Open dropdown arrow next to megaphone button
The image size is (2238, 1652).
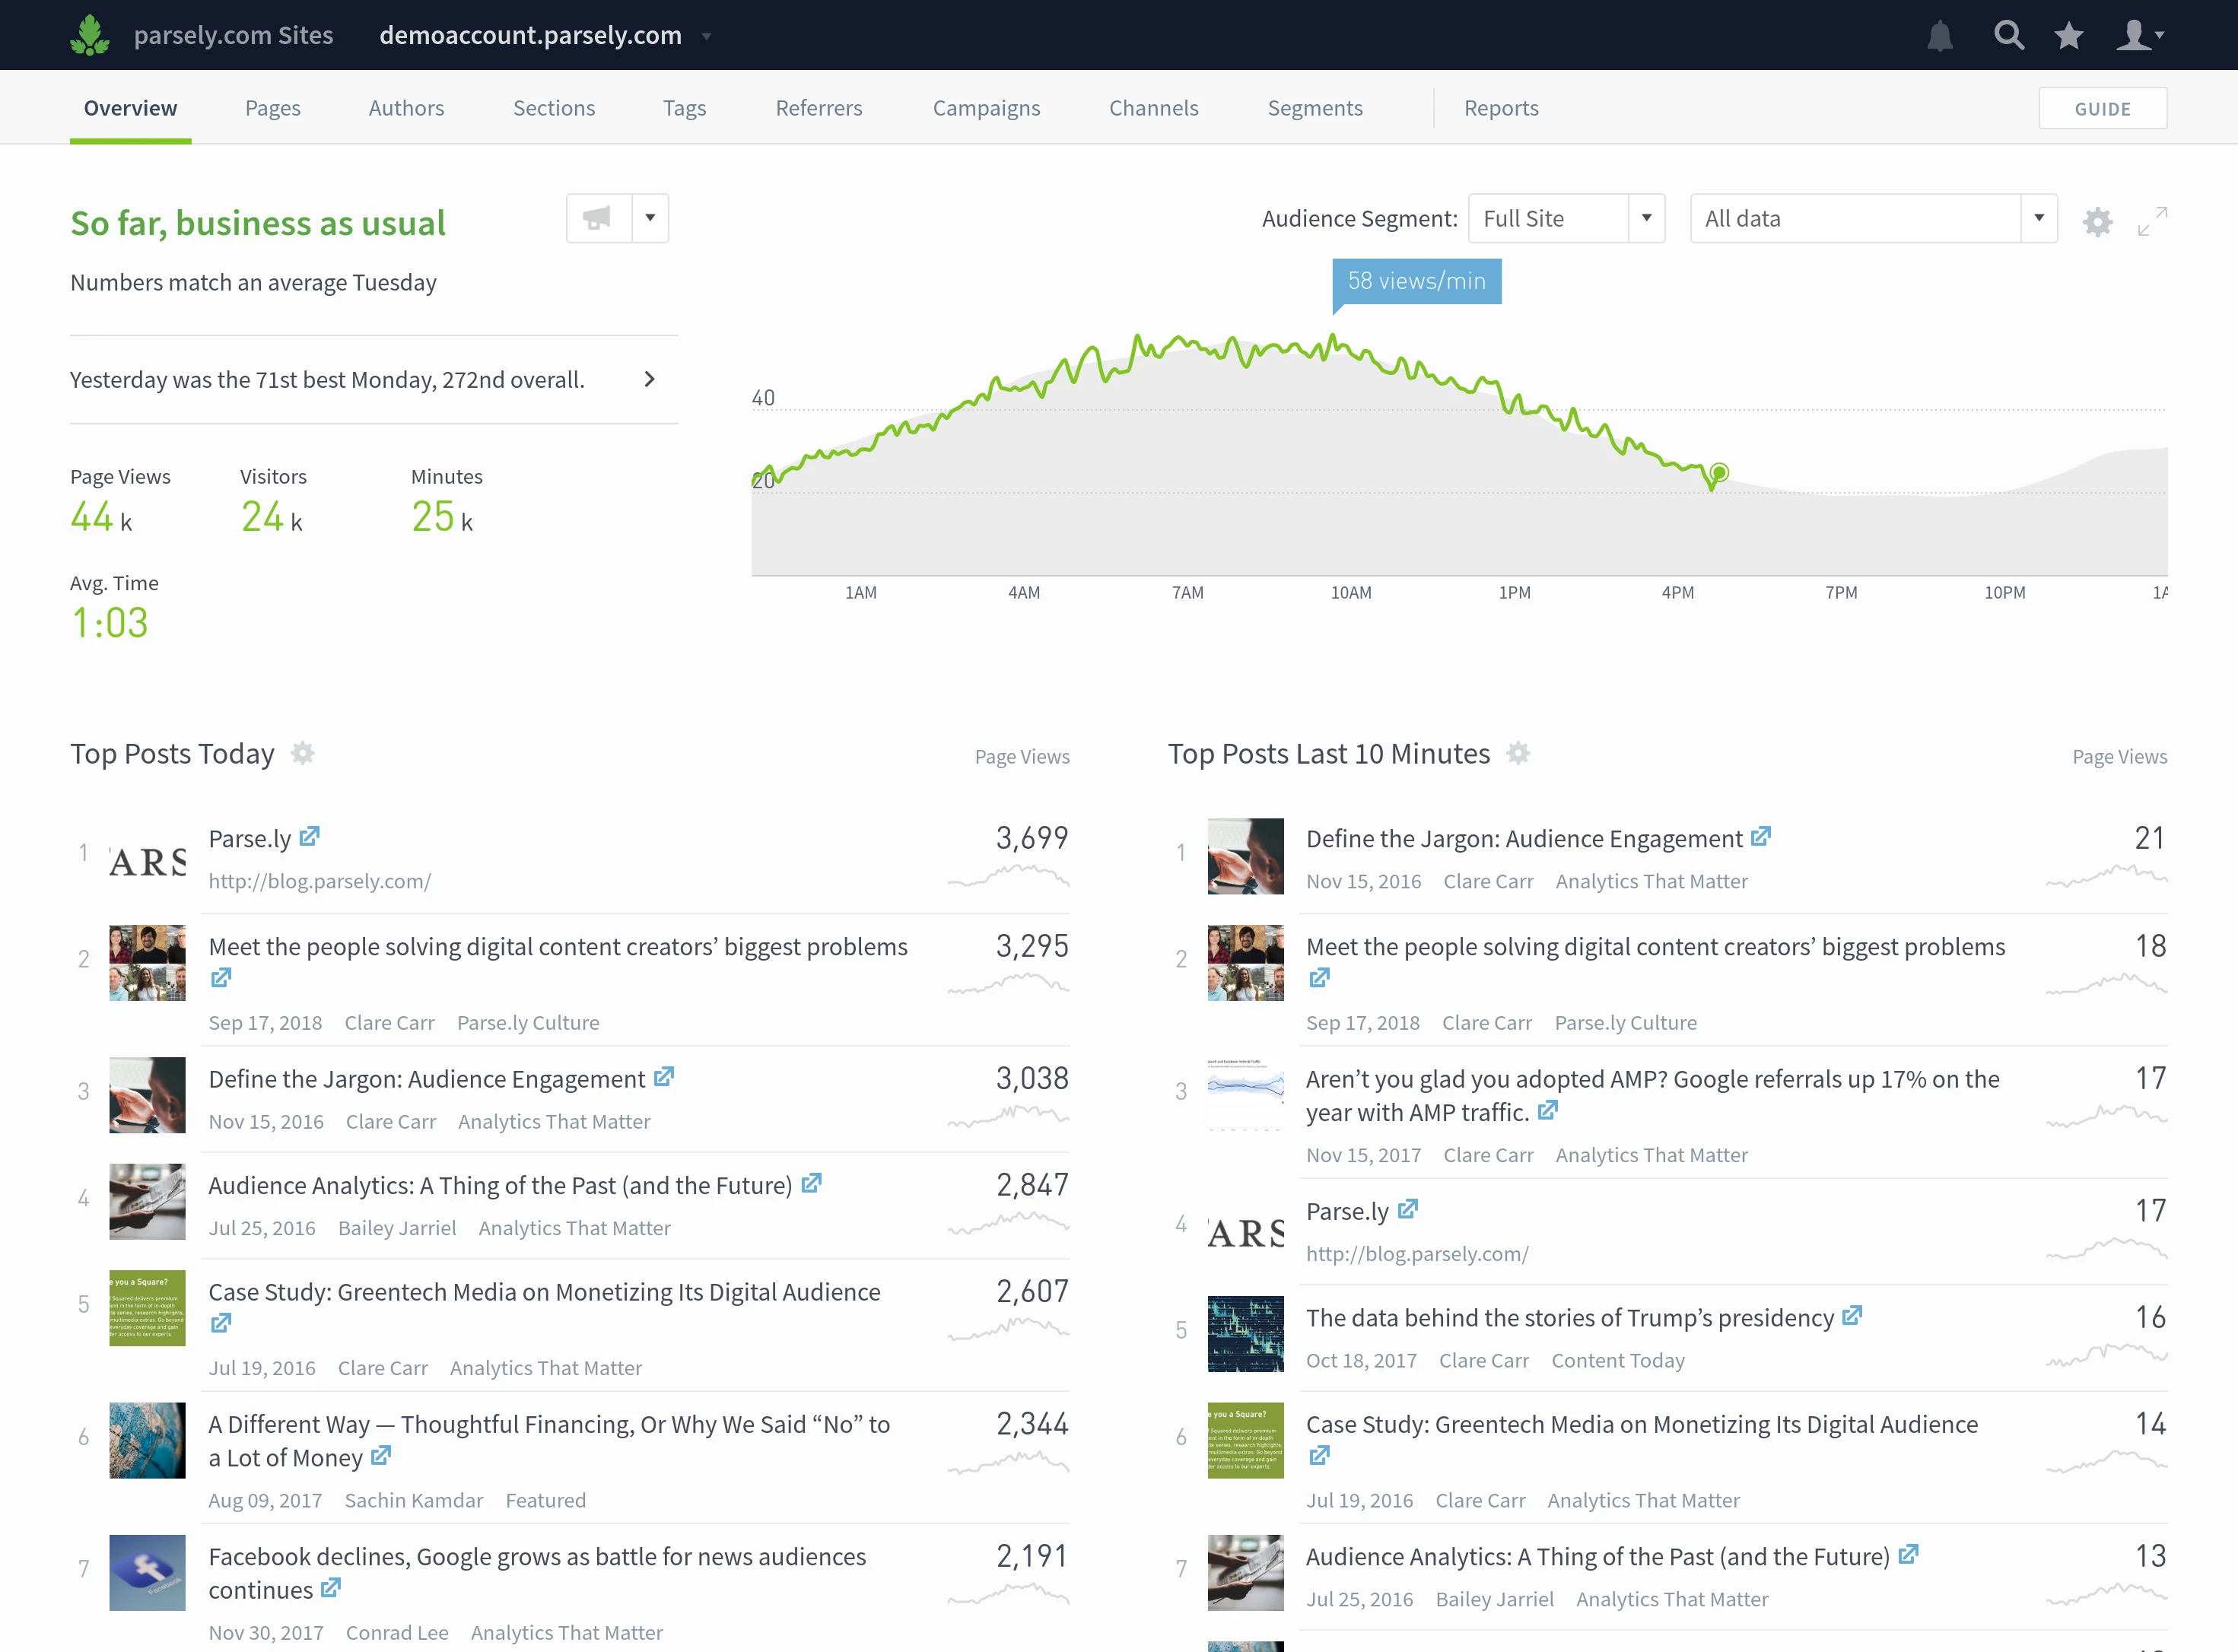coord(650,218)
